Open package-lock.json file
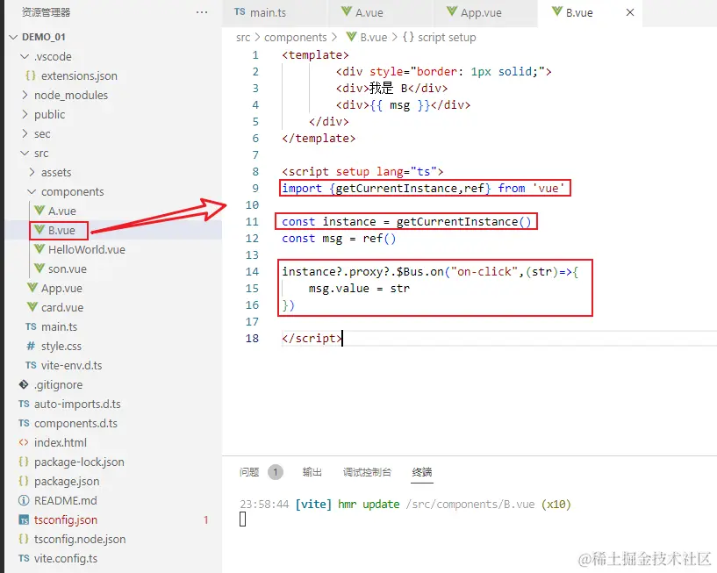 click(x=79, y=462)
